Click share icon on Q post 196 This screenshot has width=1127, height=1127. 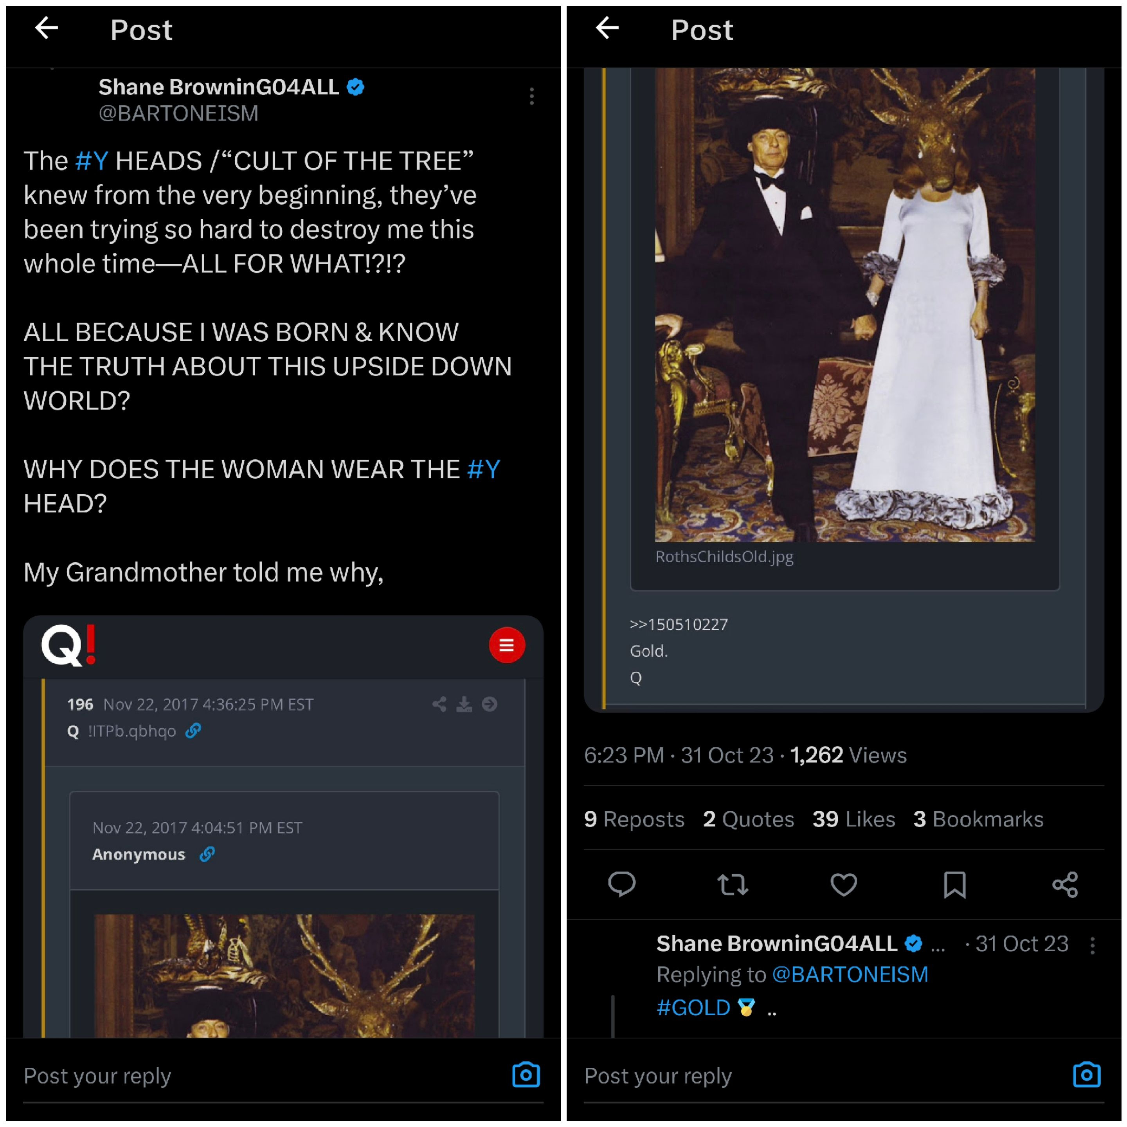point(439,704)
